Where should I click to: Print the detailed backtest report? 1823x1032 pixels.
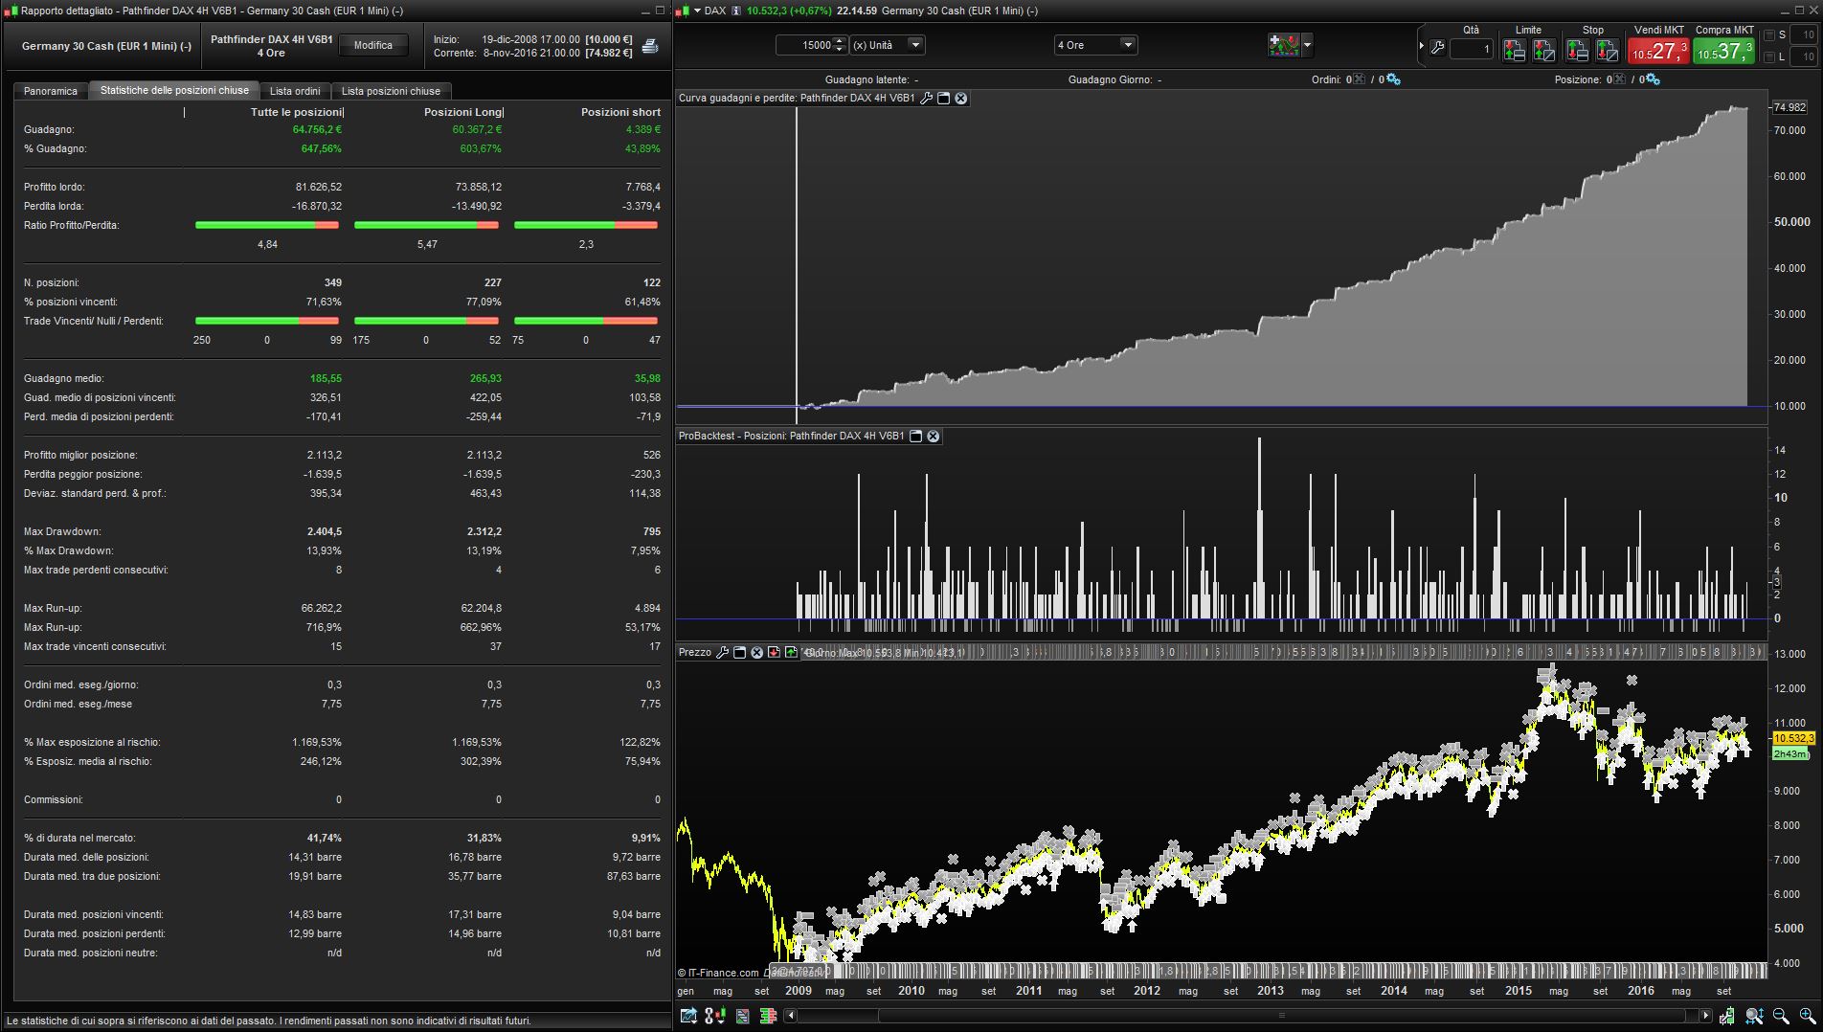click(x=650, y=46)
